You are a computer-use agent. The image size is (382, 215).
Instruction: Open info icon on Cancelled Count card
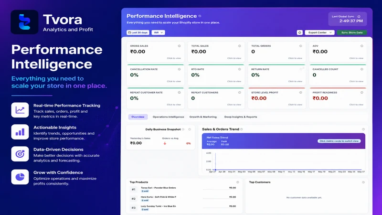362,69
